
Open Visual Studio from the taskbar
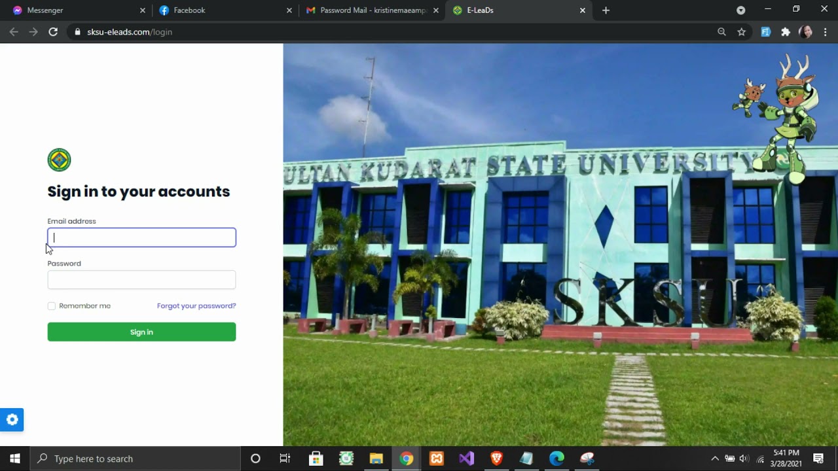point(466,459)
